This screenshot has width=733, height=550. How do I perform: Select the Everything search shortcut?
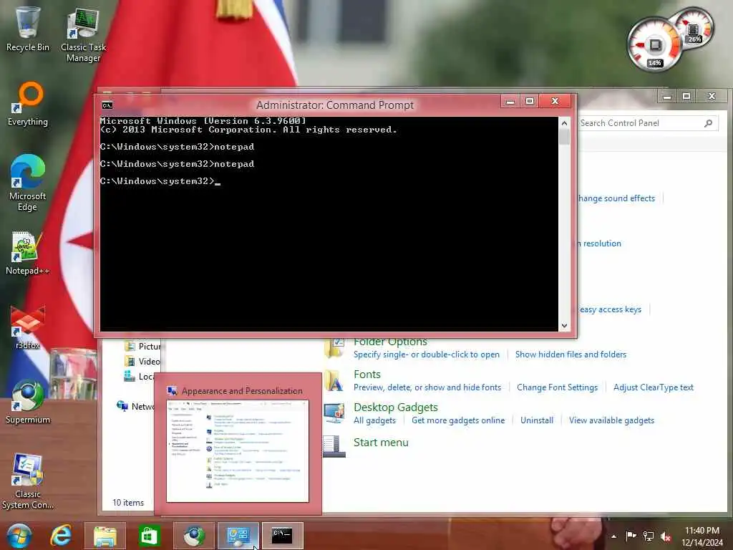[x=28, y=104]
